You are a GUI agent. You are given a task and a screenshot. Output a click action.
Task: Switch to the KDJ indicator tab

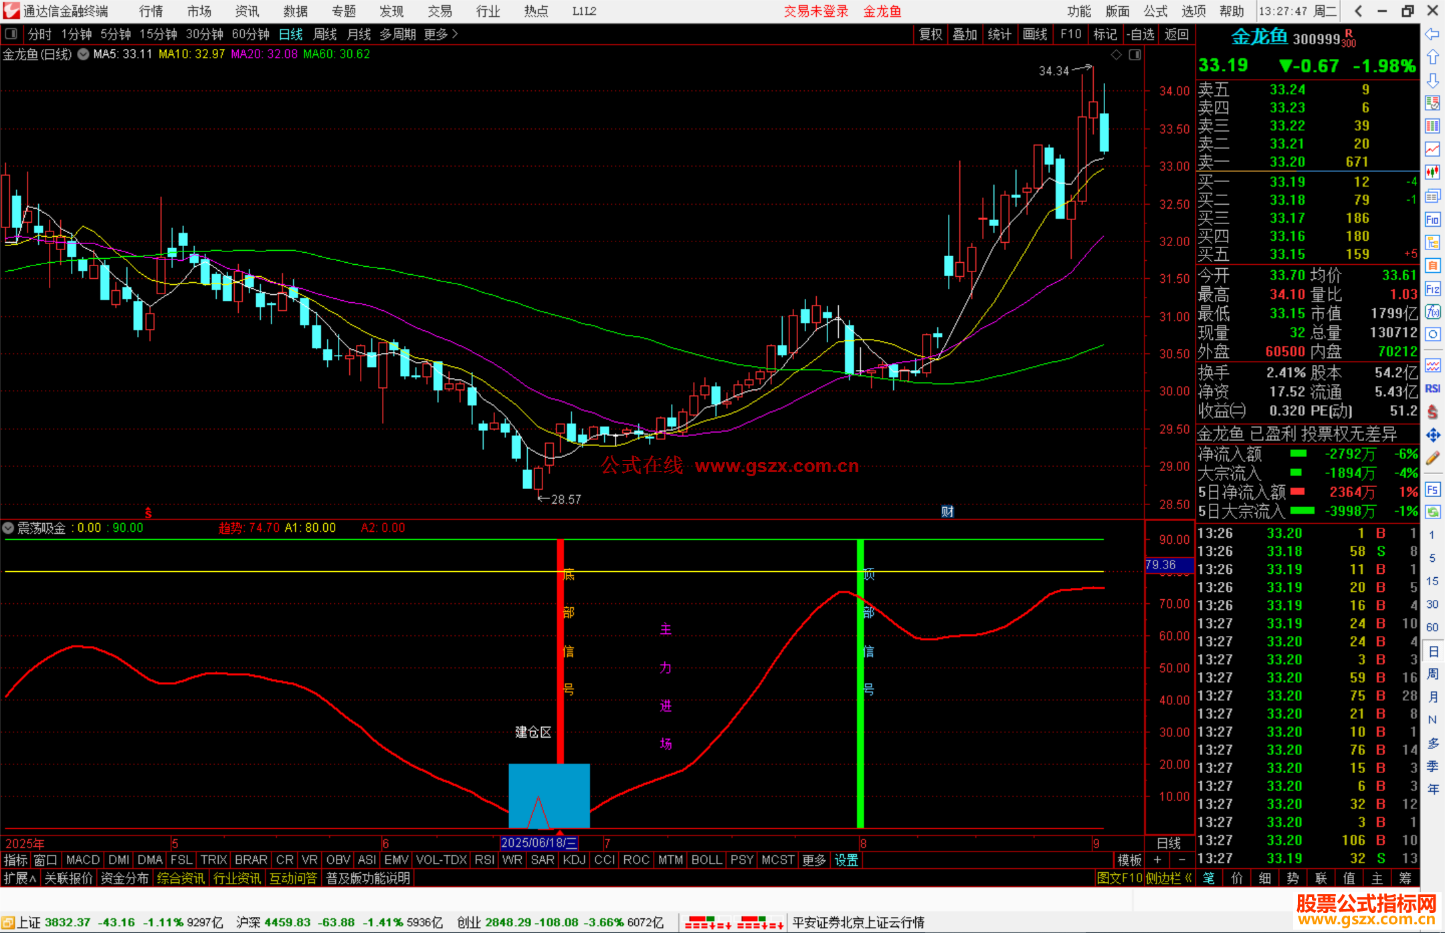(x=575, y=860)
